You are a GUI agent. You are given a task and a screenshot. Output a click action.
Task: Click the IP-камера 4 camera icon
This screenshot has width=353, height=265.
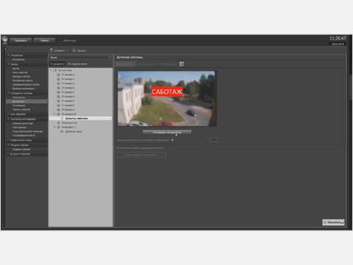(58, 88)
